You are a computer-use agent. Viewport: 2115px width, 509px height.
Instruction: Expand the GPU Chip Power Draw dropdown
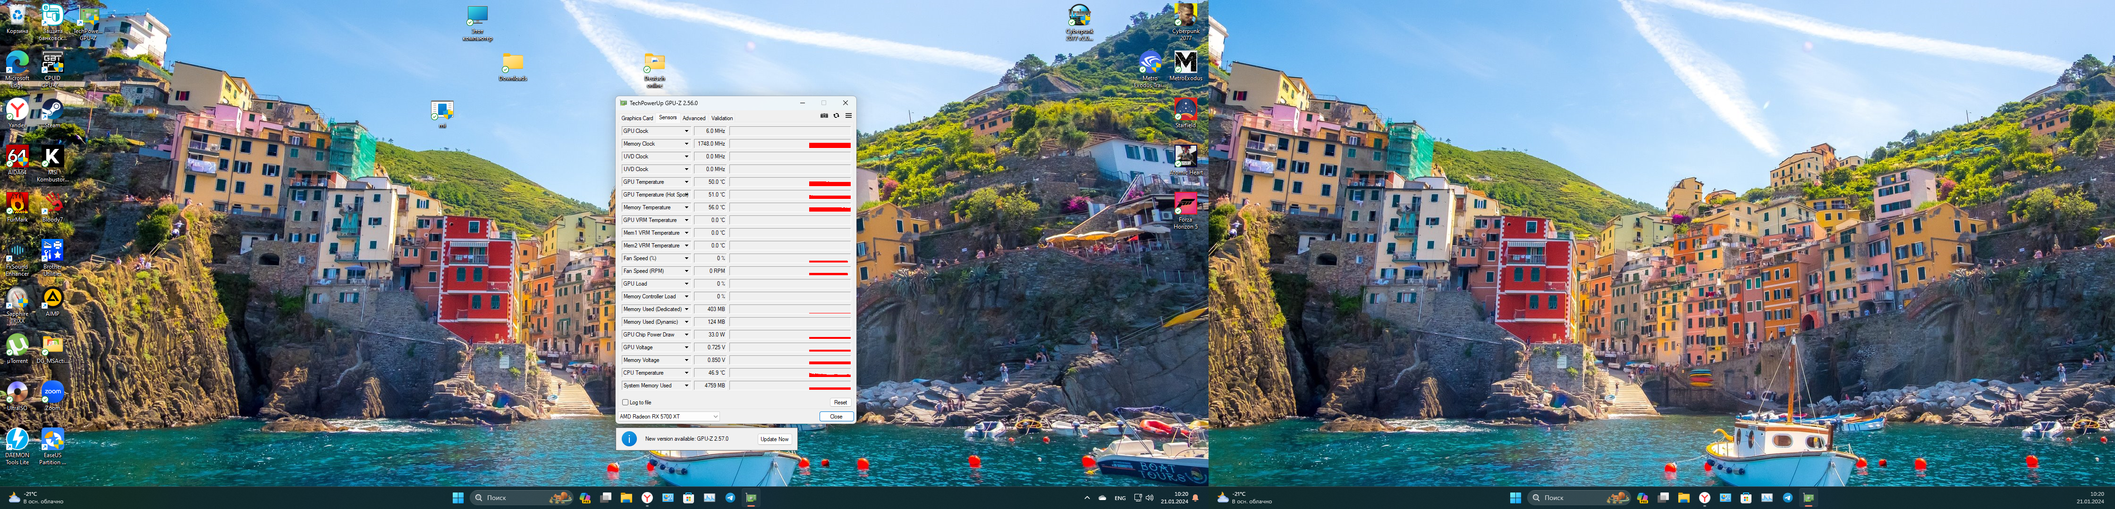[686, 335]
